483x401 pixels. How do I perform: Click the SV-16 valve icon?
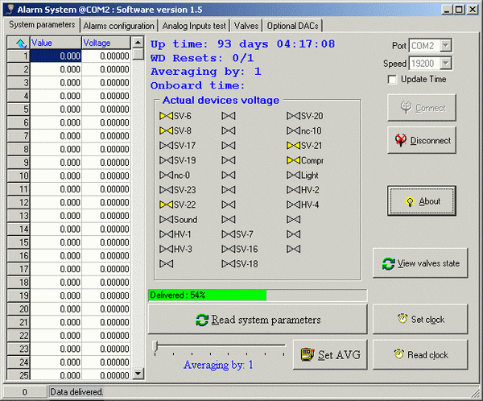coord(229,249)
